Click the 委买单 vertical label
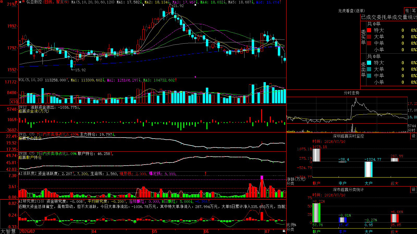 363,37
